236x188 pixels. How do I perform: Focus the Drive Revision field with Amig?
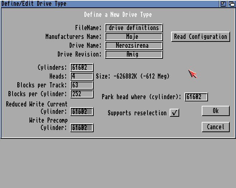pyautogui.click(x=134, y=54)
